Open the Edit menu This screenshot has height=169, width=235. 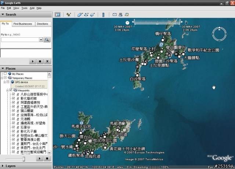pyautogui.click(x=9, y=8)
